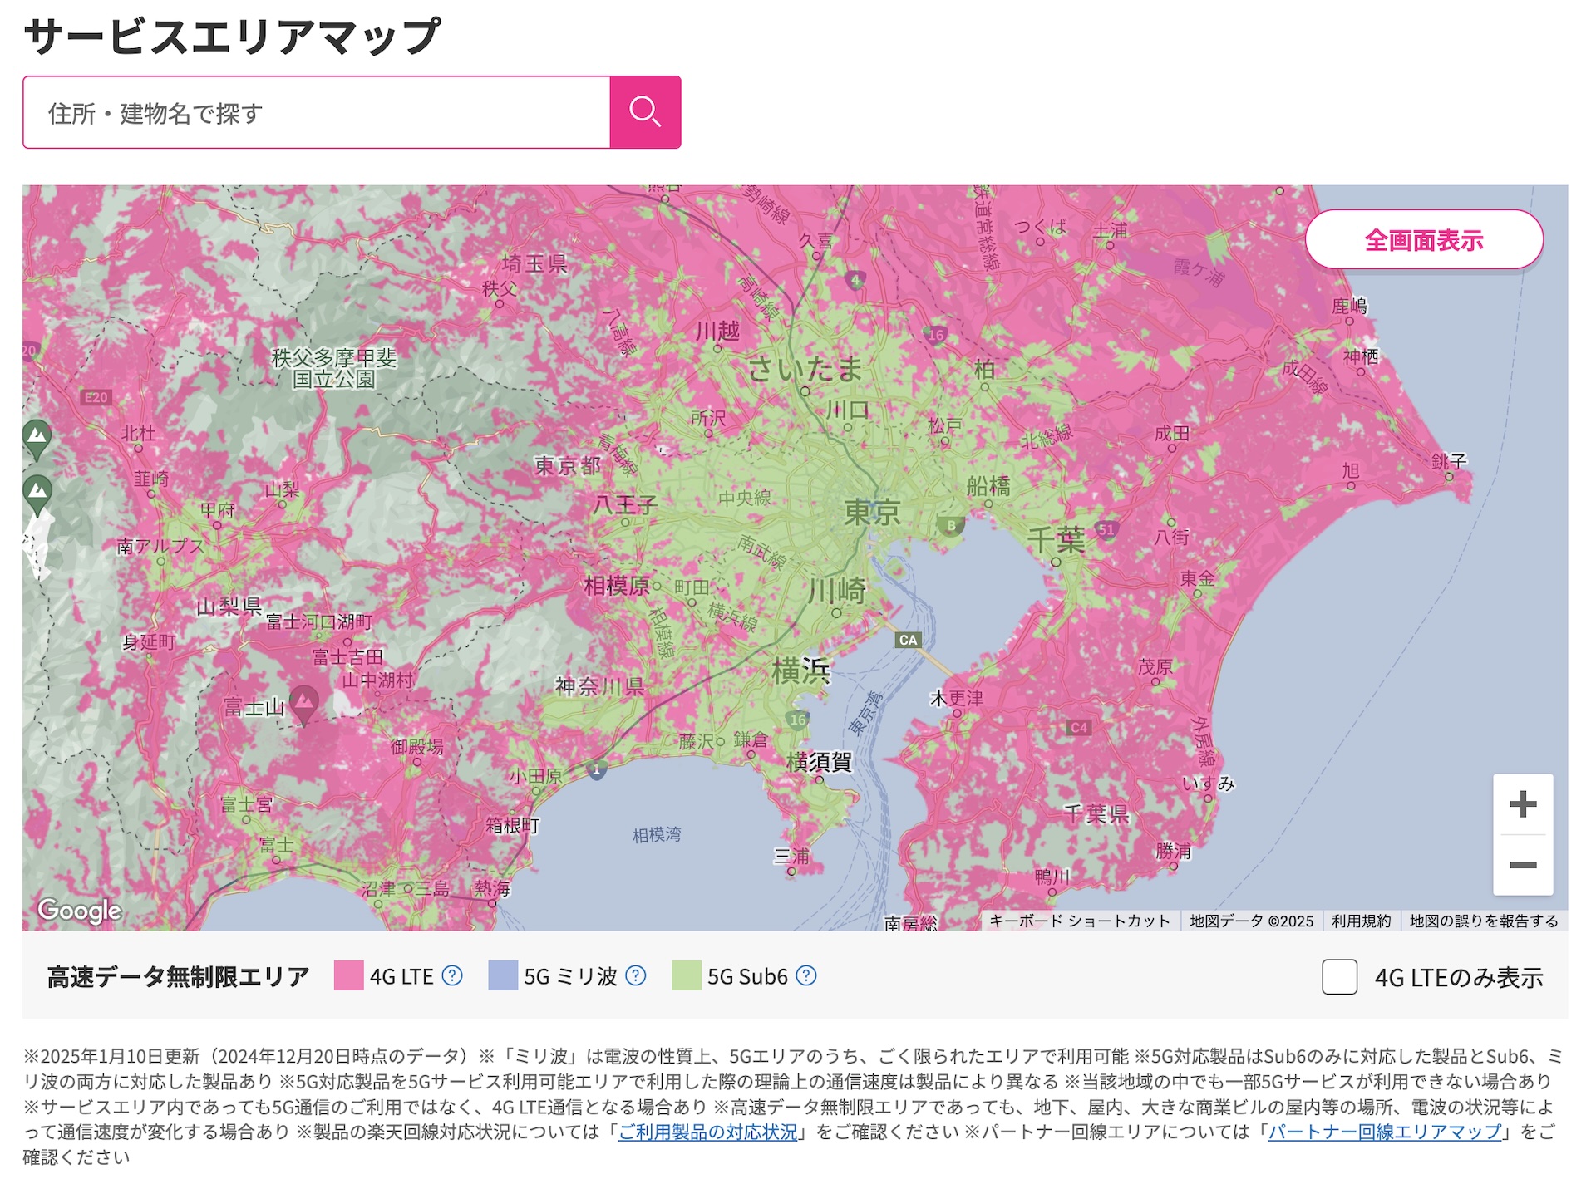This screenshot has height=1179, width=1596.
Task: Open 5G Sub6 help question icon
Action: click(x=805, y=975)
